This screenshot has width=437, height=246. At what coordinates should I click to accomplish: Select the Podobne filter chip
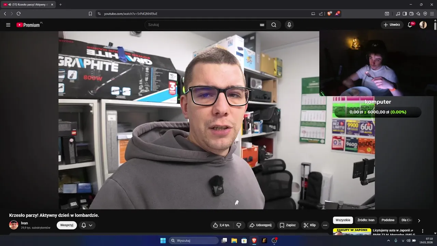[x=388, y=220]
